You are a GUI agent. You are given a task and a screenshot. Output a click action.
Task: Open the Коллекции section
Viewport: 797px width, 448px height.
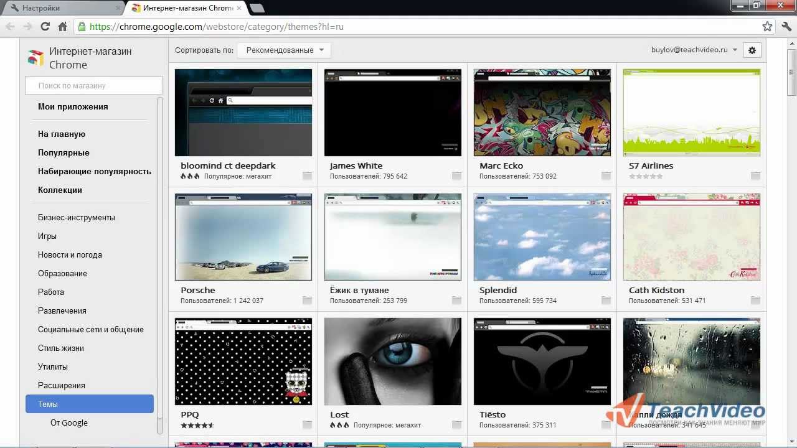(60, 190)
